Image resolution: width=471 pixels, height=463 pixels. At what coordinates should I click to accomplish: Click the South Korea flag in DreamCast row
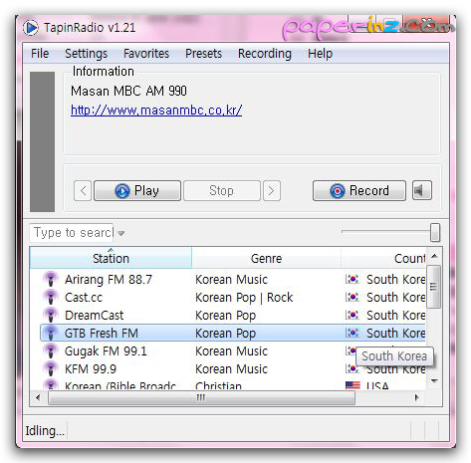(352, 315)
